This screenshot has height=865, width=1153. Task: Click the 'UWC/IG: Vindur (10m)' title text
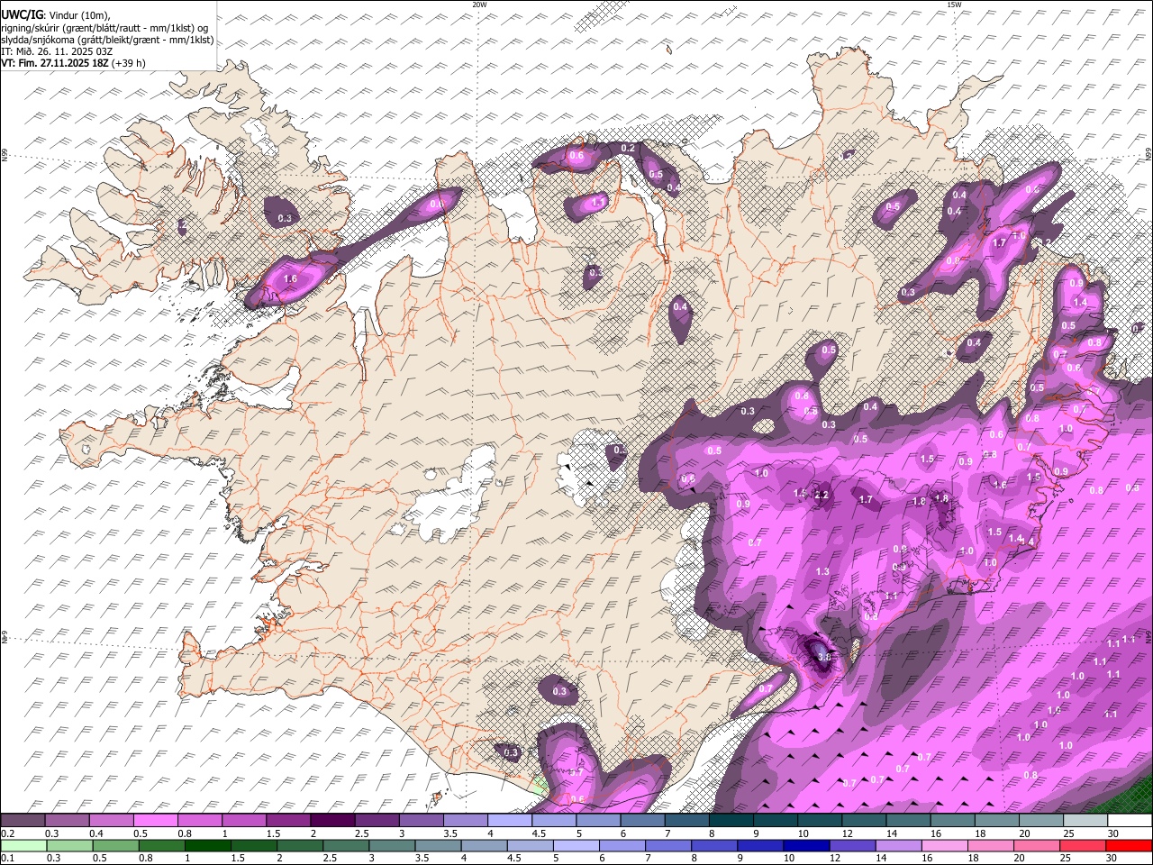pos(56,15)
